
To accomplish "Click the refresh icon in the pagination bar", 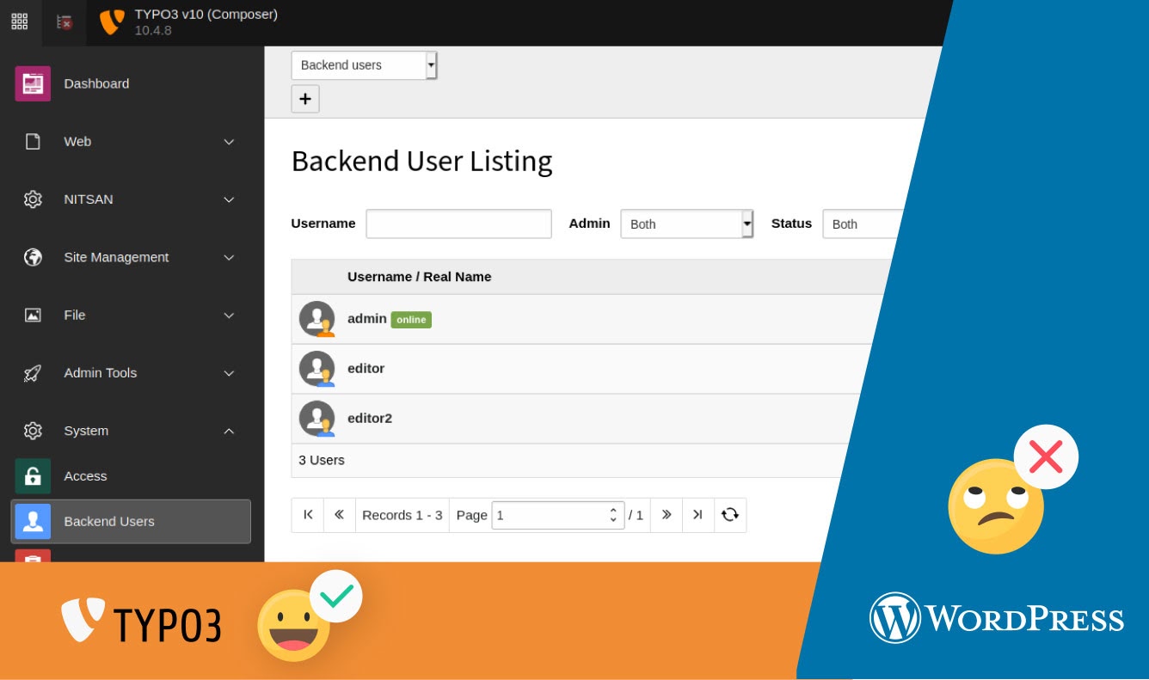I will pos(729,514).
